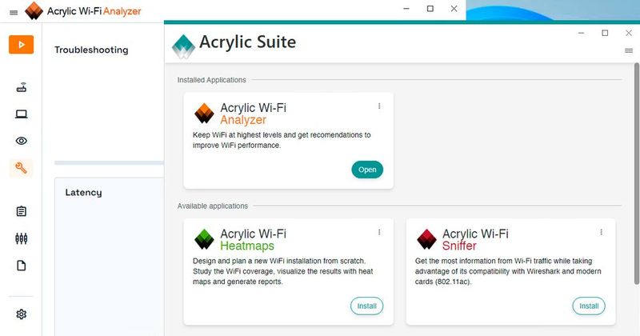Close the Acrylic Suite window
Viewport: 640px width, 336px height.
[629, 33]
